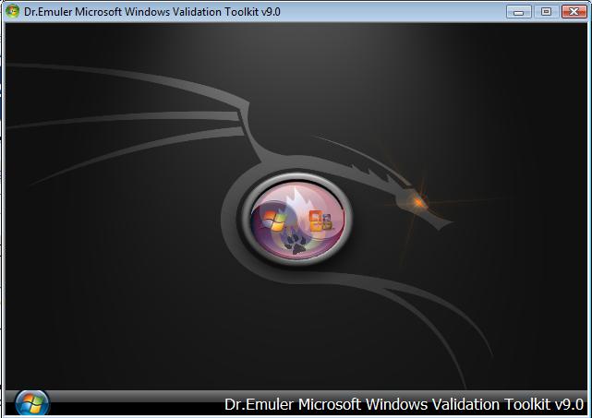Click the window title text 'Dr.Emuler Microsoft Windows Validation Toolkit v9.0'
This screenshot has width=592, height=418.
click(152, 12)
